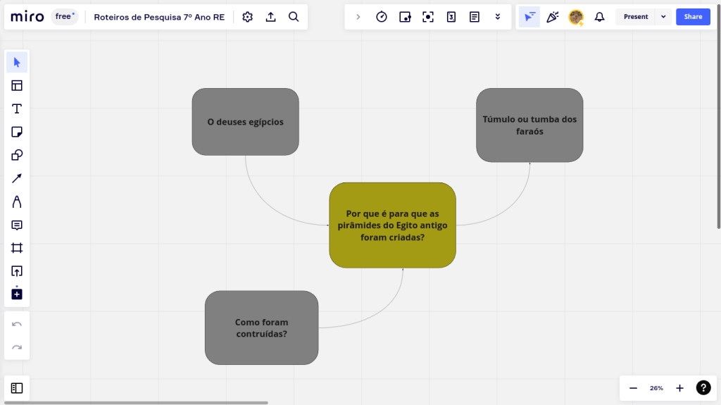Image resolution: width=721 pixels, height=405 pixels.
Task: Select the Pen drawing tool
Action: (17, 202)
